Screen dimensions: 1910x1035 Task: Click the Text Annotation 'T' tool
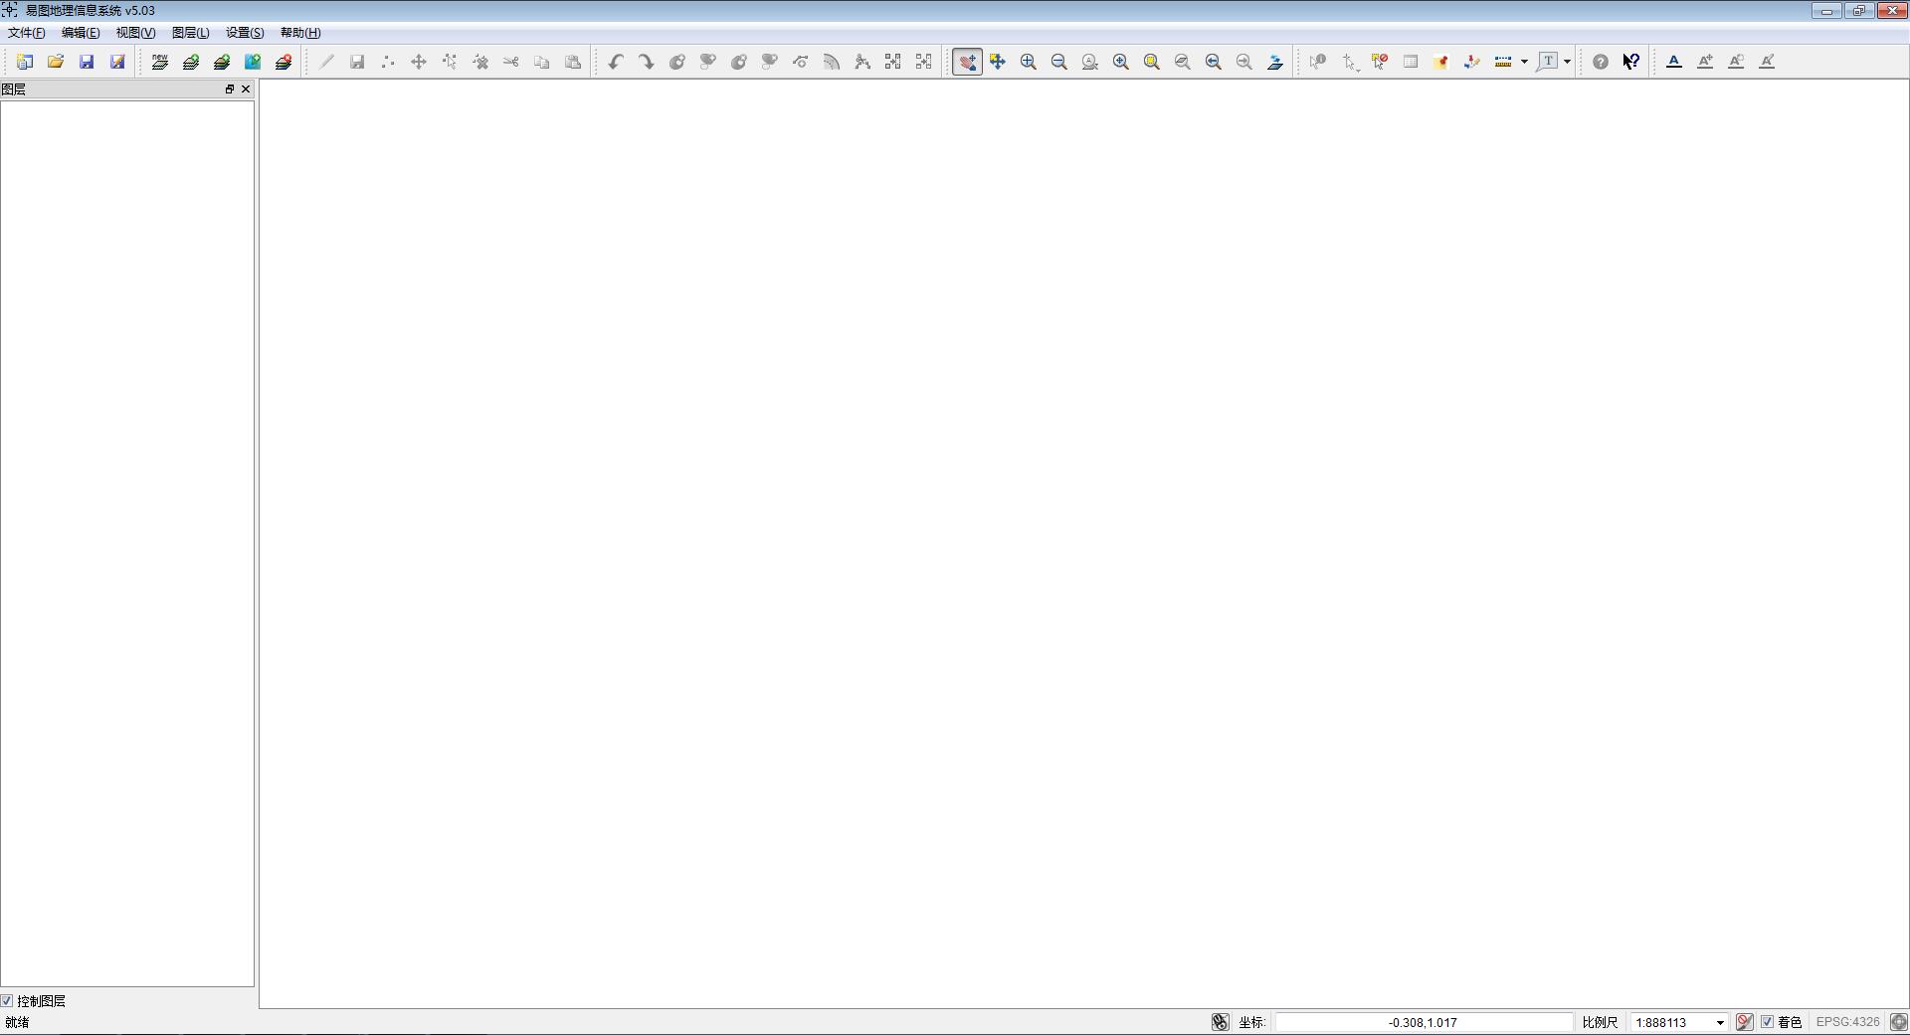(1547, 62)
